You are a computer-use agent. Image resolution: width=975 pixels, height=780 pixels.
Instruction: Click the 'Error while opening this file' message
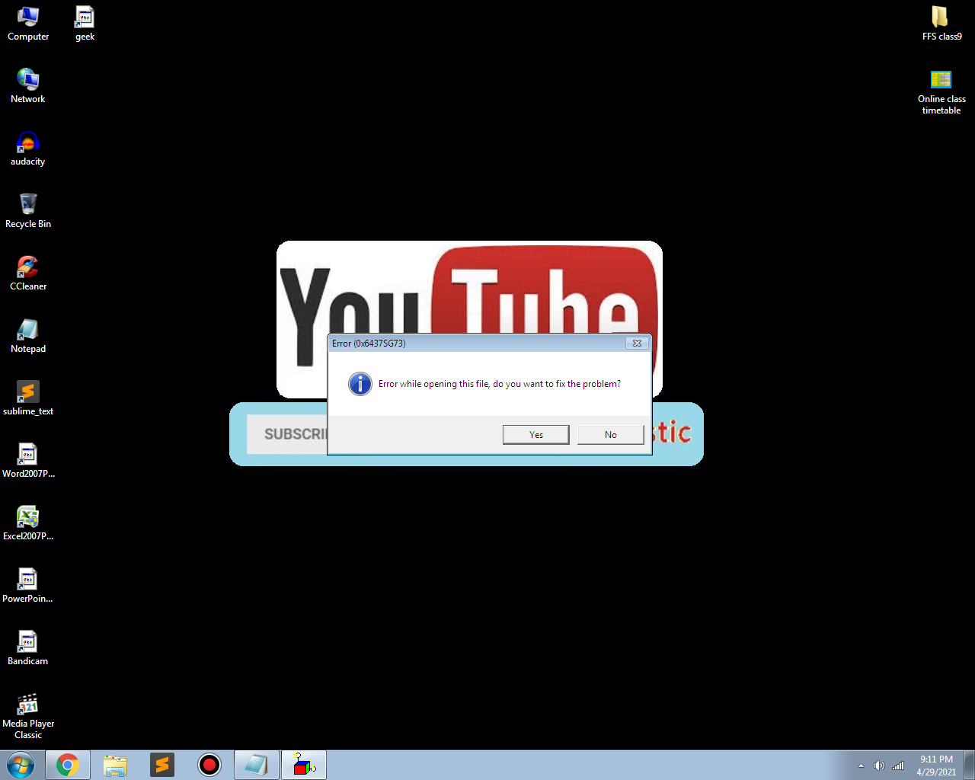tap(500, 384)
